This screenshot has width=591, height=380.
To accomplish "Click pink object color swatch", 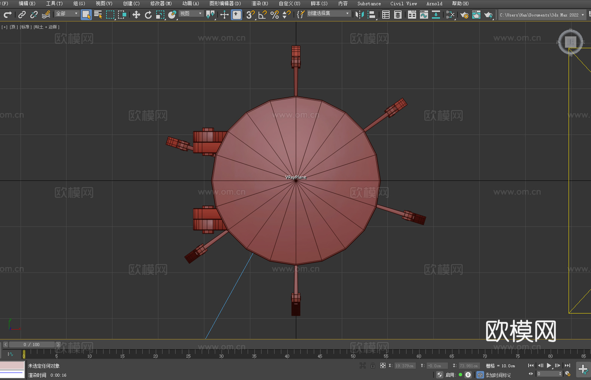I will [12, 365].
